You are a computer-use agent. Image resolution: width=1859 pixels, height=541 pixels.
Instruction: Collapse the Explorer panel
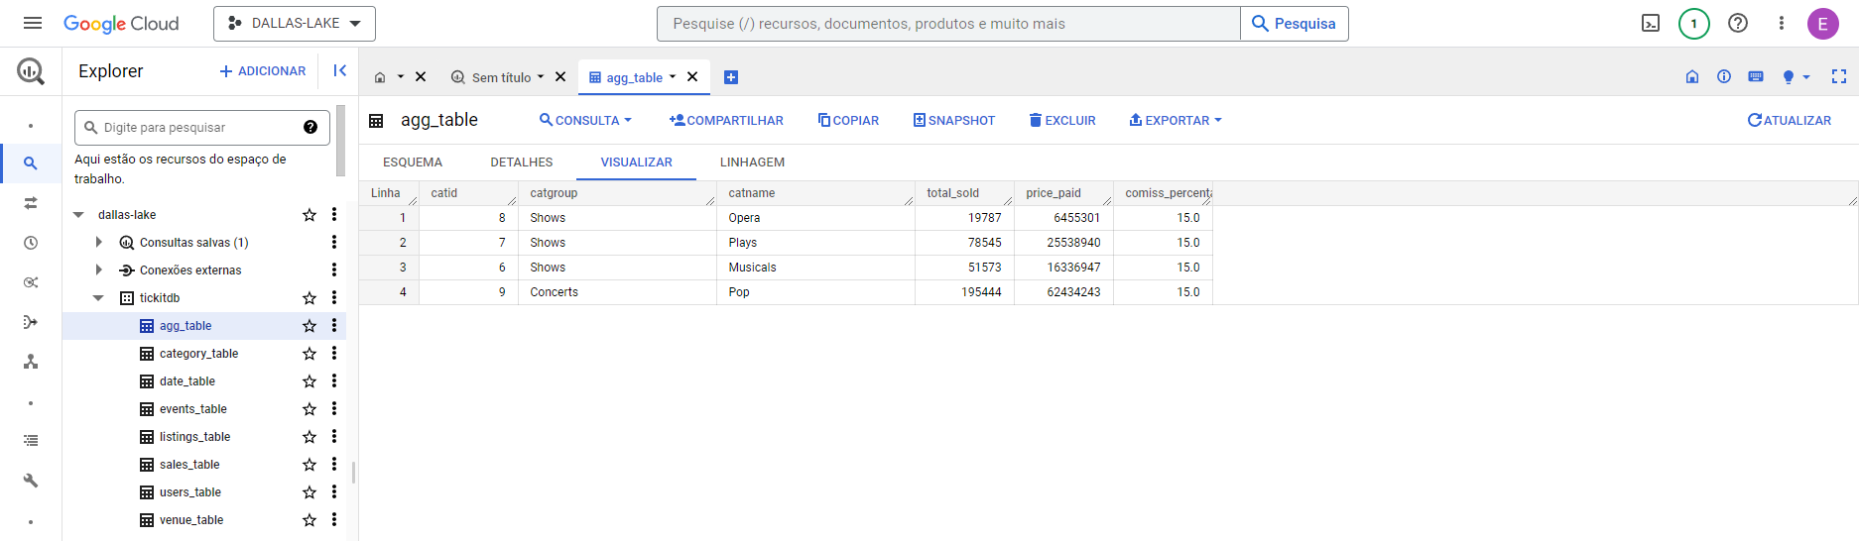tap(339, 70)
